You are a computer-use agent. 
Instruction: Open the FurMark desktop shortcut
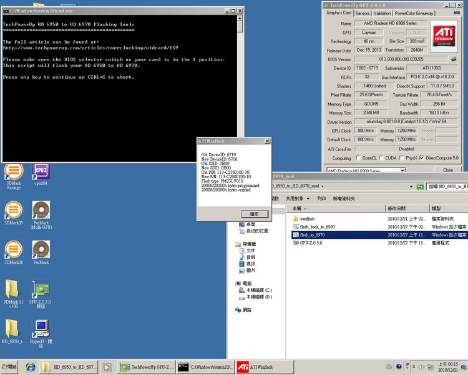pos(41,252)
